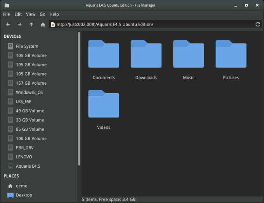This screenshot has width=264, height=203.
Task: Open the File menu
Action: tap(7, 14)
